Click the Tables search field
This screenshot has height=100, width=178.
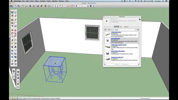125,30
